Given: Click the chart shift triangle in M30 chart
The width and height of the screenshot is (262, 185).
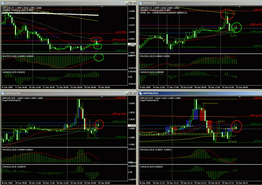Looking at the screenshot, I should pos(102,97).
